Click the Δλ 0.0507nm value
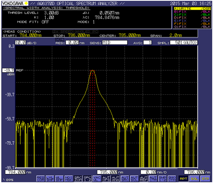This screenshot has height=183, width=213. pyautogui.click(x=110, y=13)
